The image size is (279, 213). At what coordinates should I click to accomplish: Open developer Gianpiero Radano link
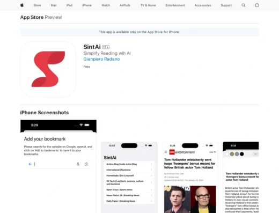pyautogui.click(x=101, y=59)
